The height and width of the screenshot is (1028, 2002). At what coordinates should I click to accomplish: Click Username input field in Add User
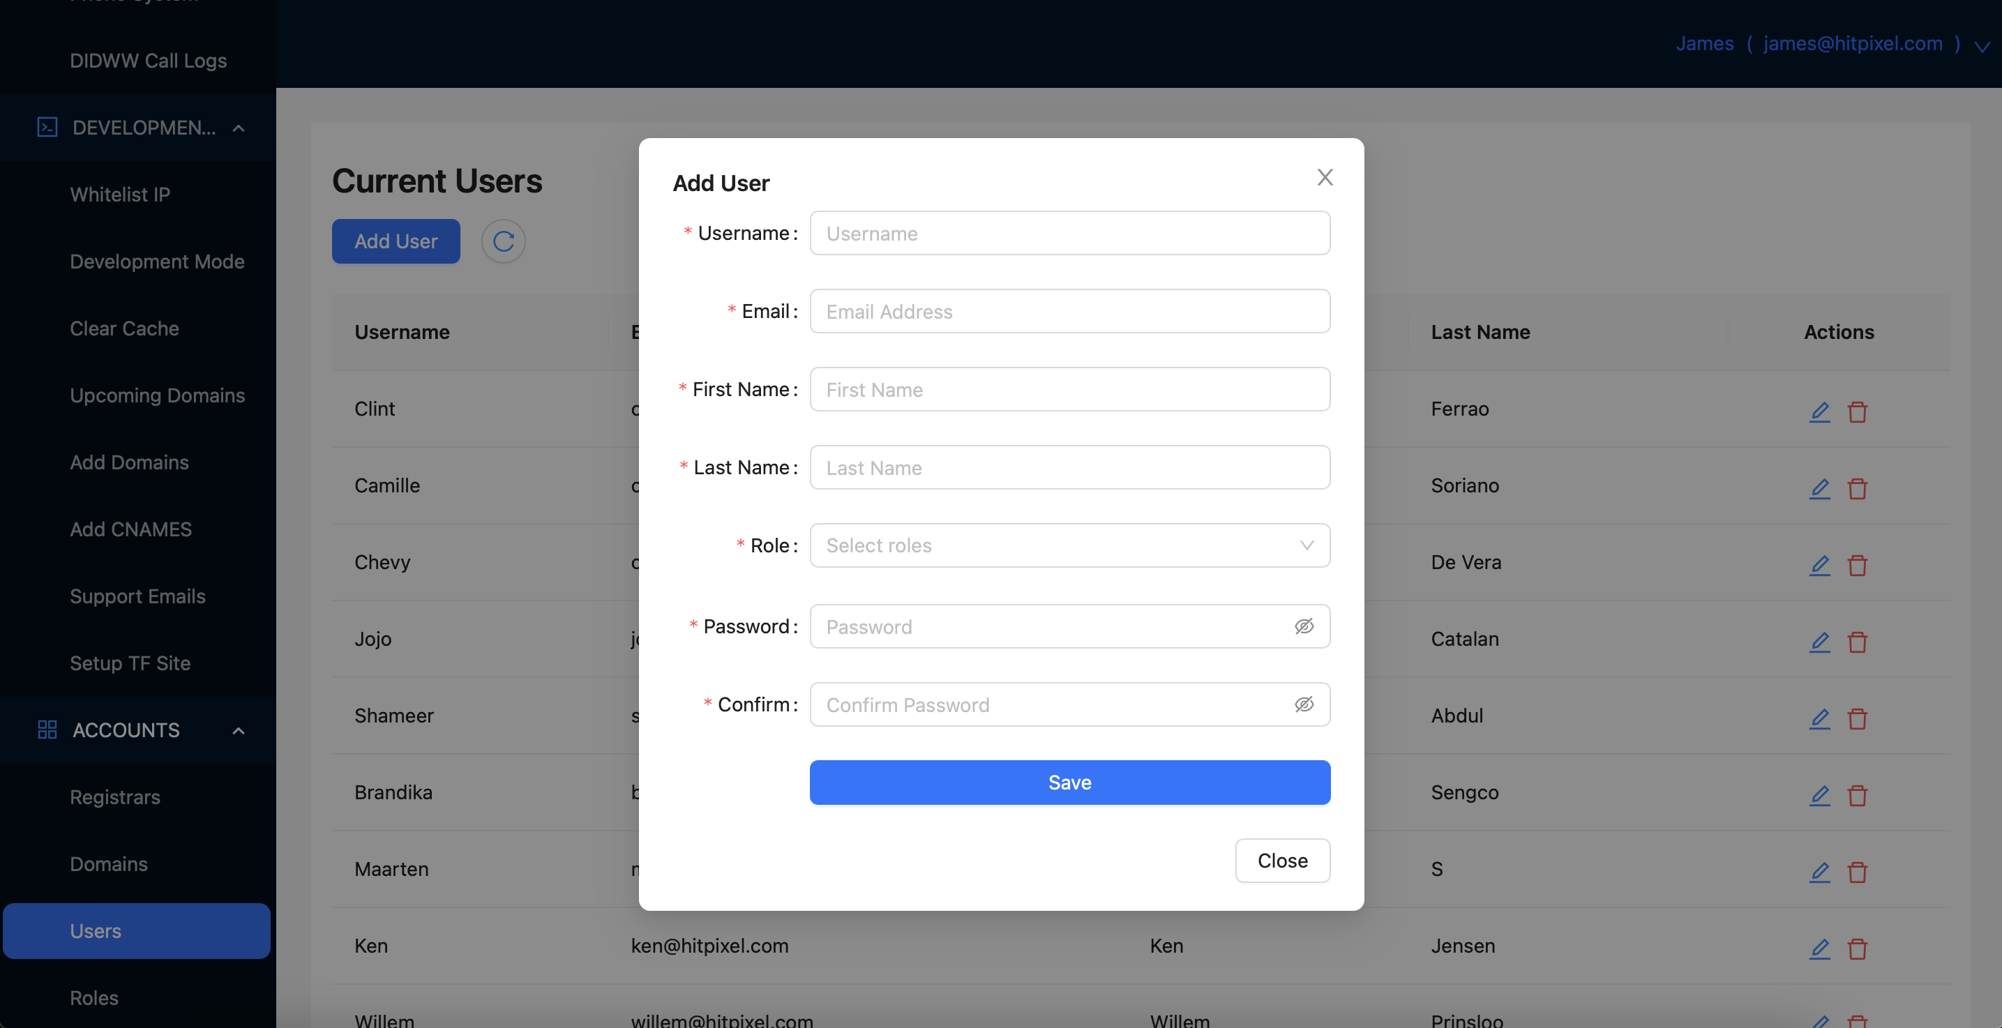(x=1070, y=232)
